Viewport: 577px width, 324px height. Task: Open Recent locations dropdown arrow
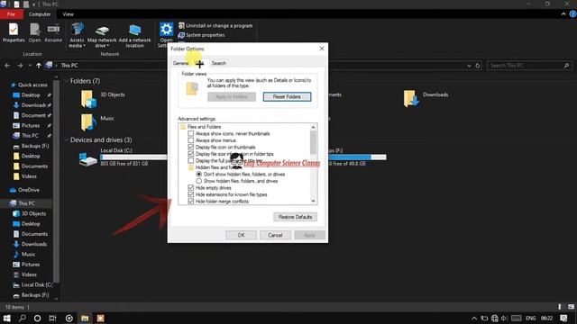(x=30, y=66)
